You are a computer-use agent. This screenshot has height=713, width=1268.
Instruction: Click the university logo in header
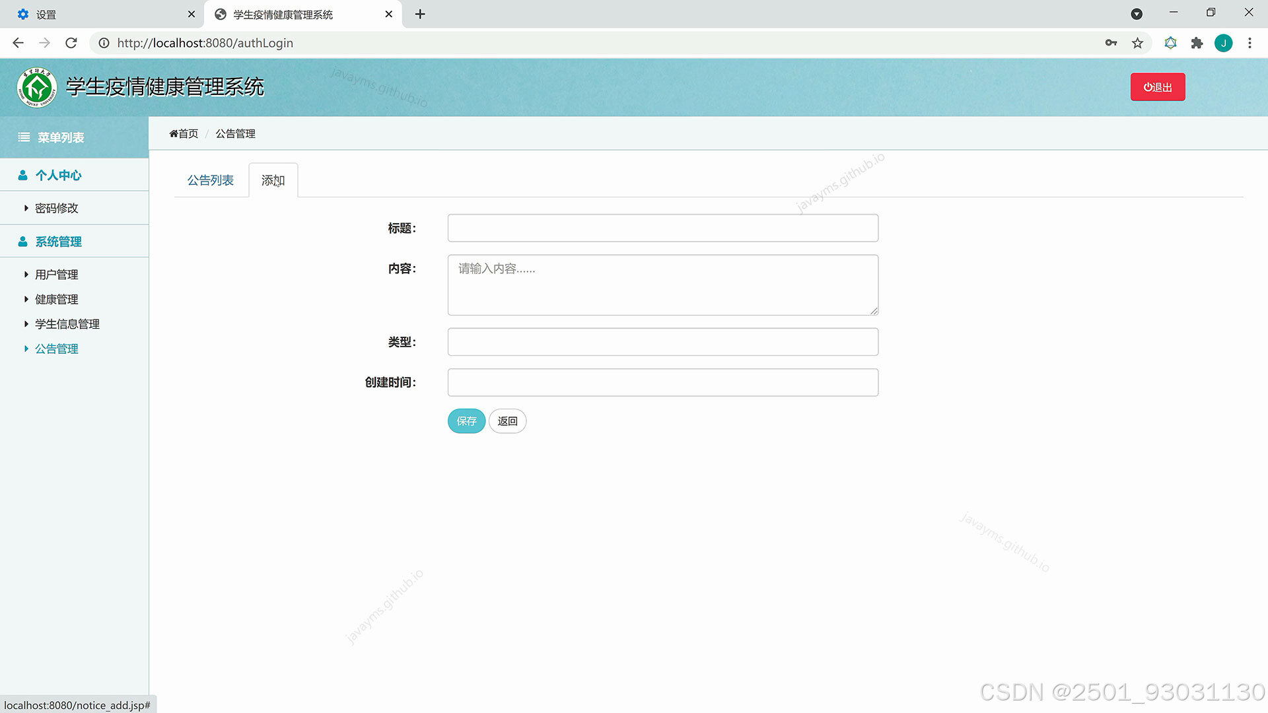click(x=37, y=87)
